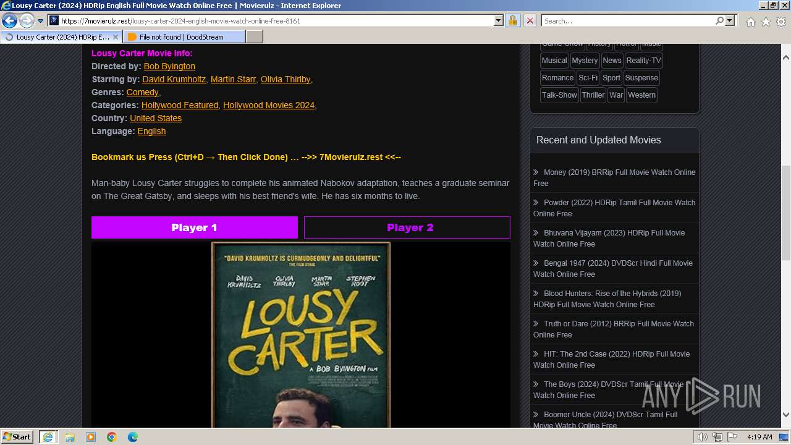The height and width of the screenshot is (445, 791).
Task: Open File Explorer taskbar icon
Action: click(x=69, y=437)
